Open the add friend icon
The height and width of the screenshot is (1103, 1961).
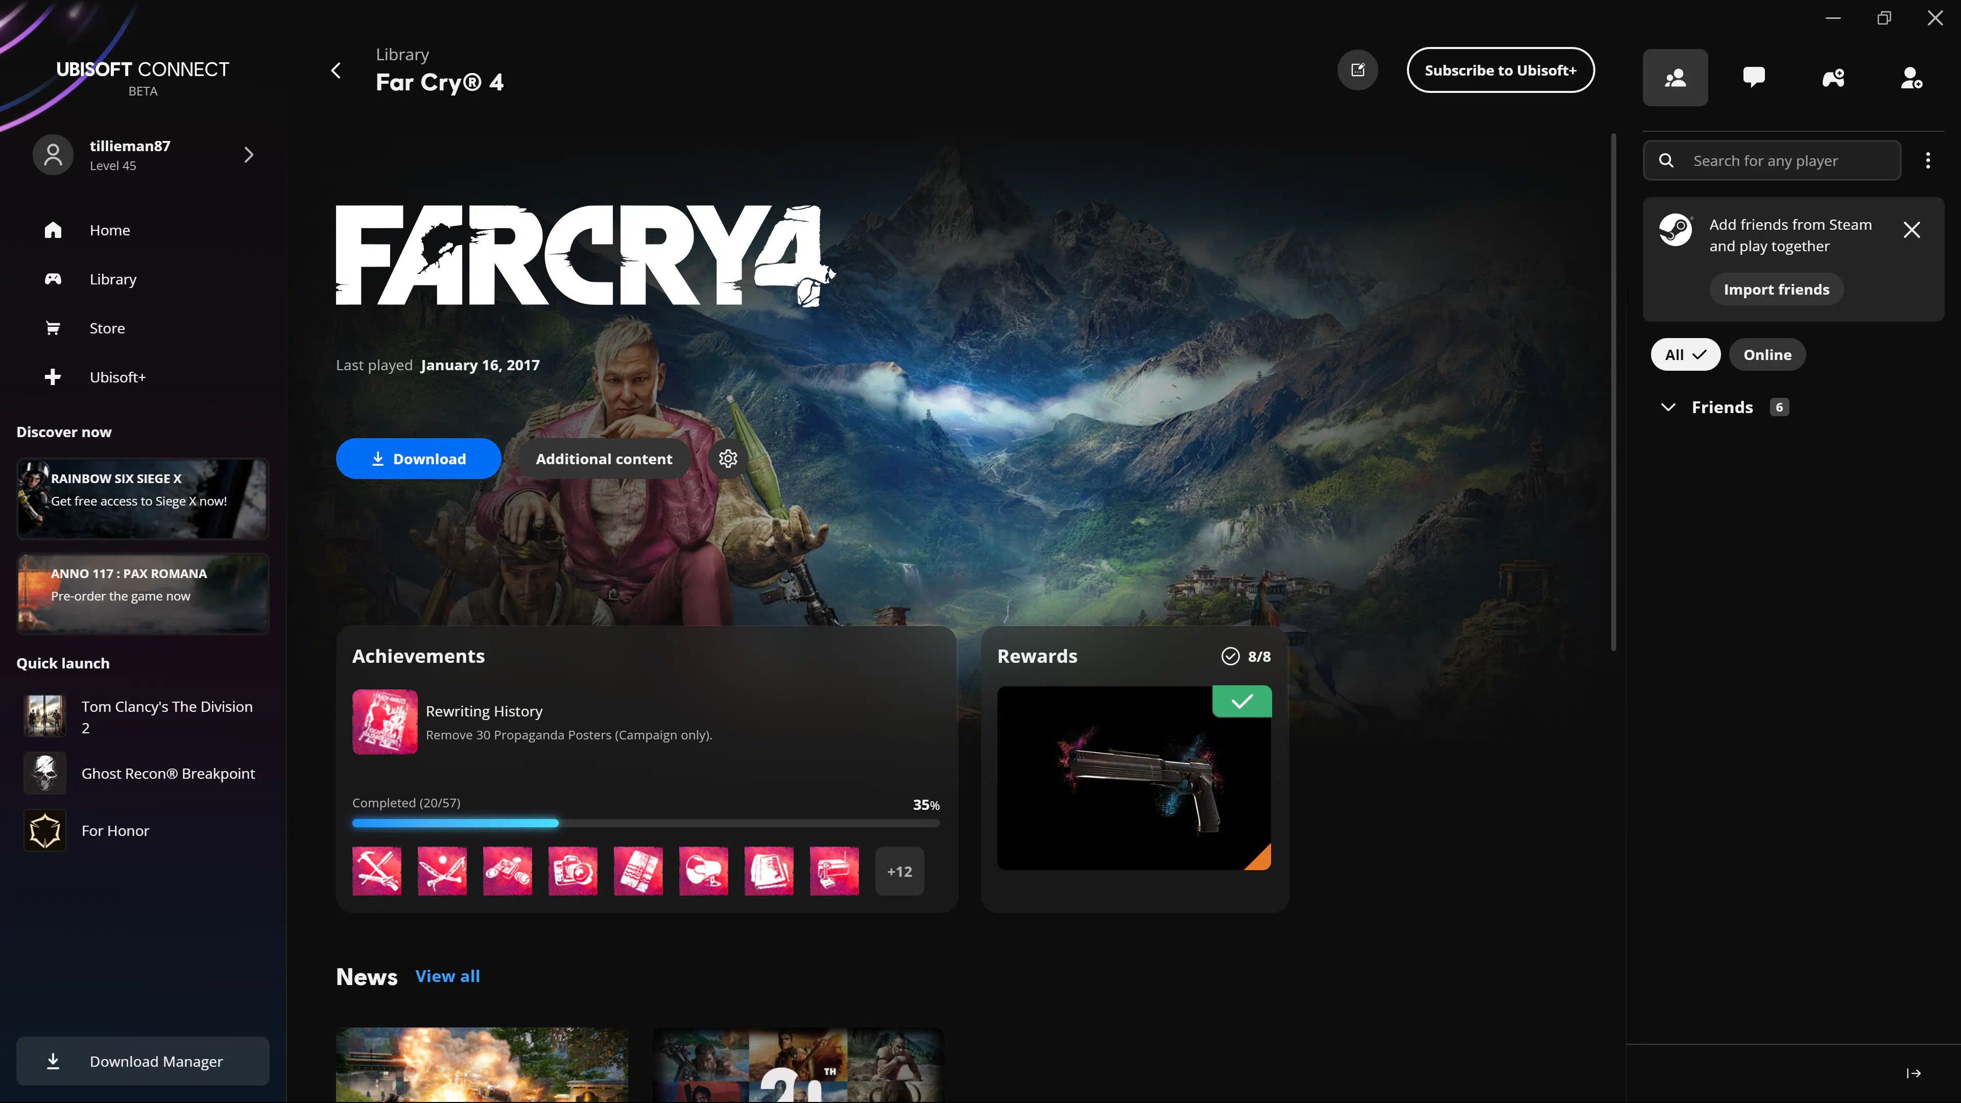(x=1911, y=78)
